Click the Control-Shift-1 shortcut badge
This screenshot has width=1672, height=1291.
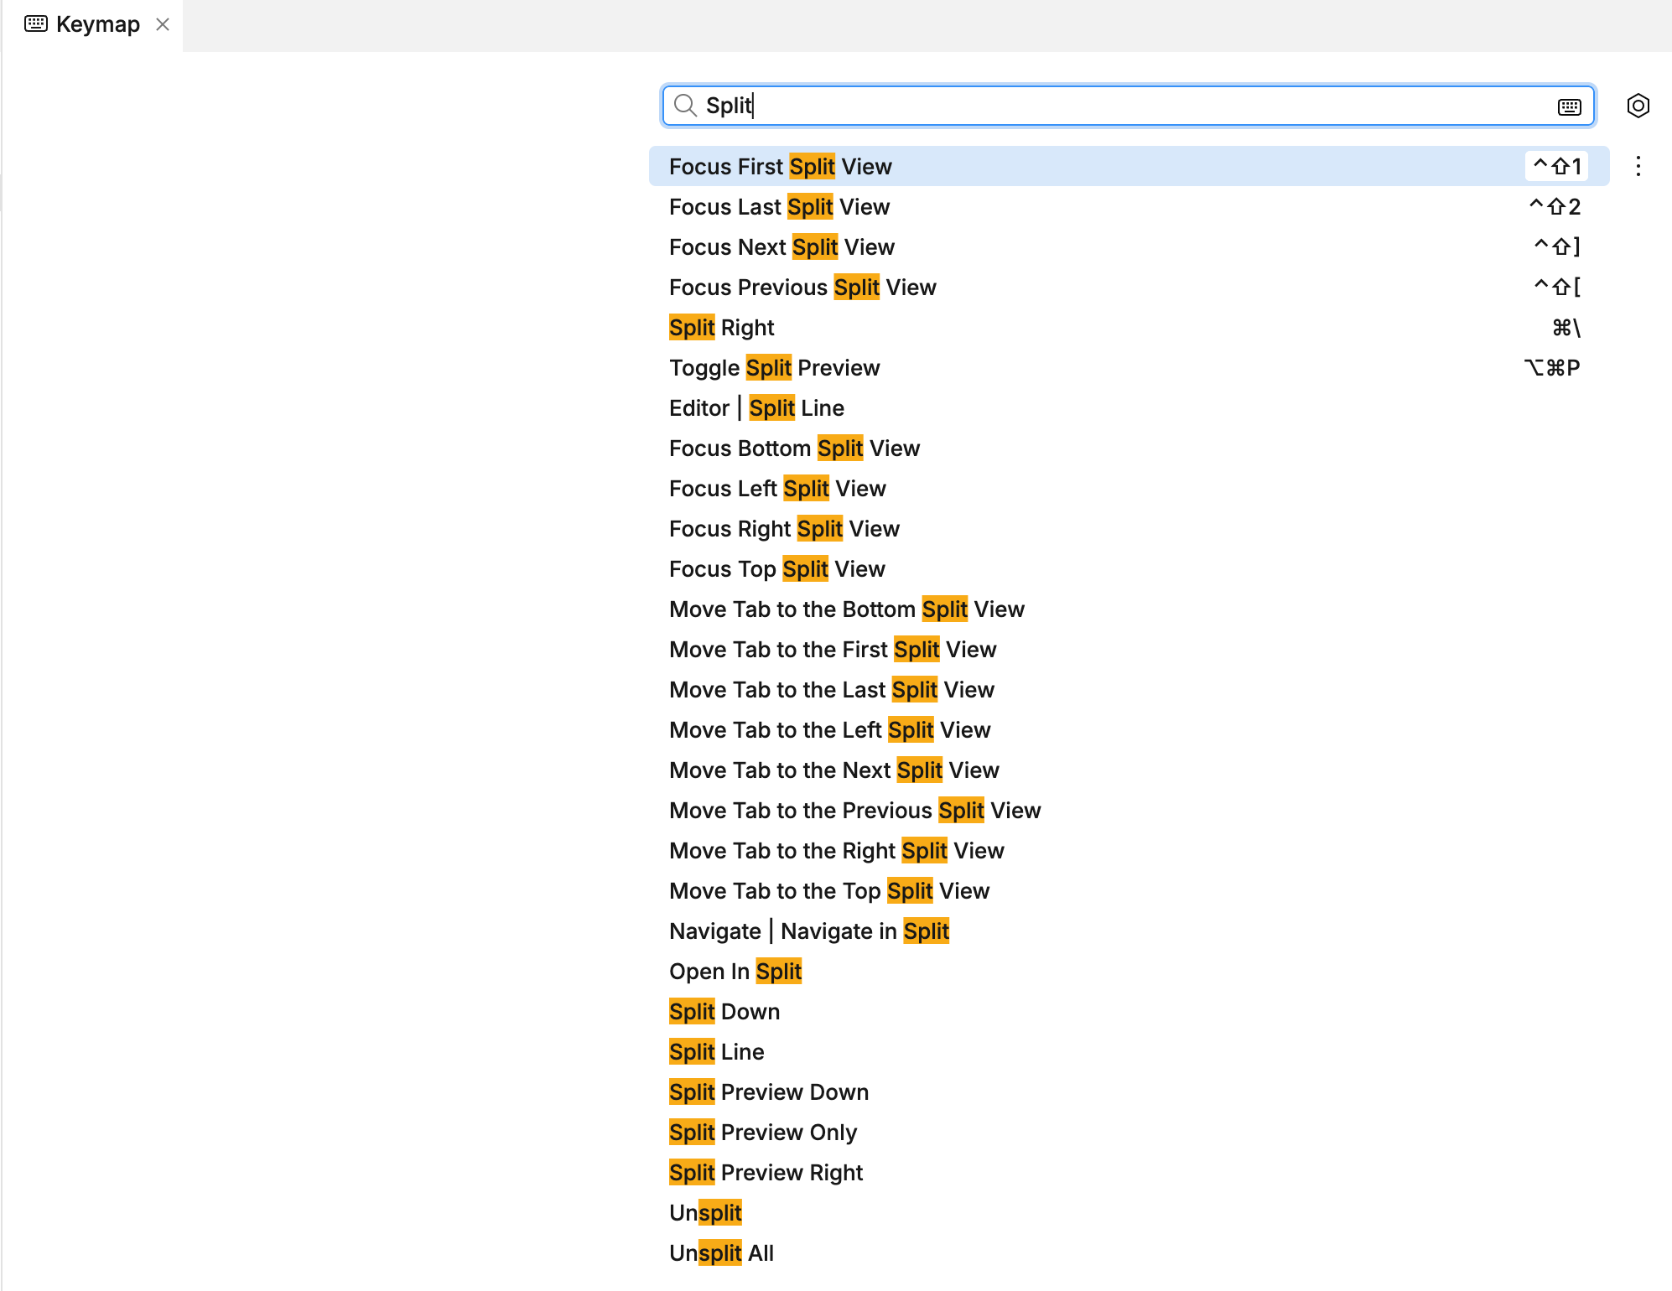1556,166
